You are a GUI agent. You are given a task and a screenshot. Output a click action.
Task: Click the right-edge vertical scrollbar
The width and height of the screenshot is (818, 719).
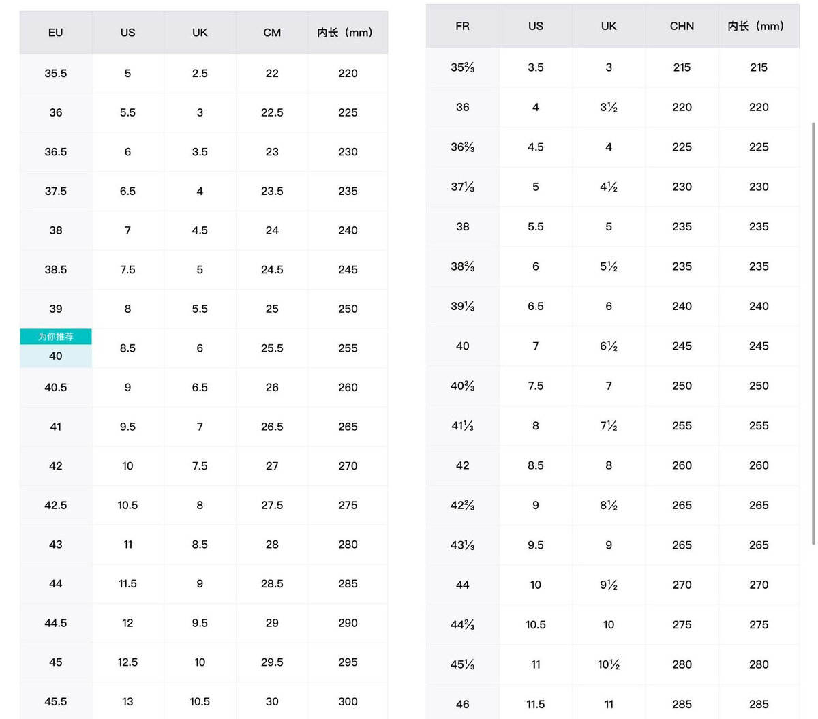click(813, 334)
